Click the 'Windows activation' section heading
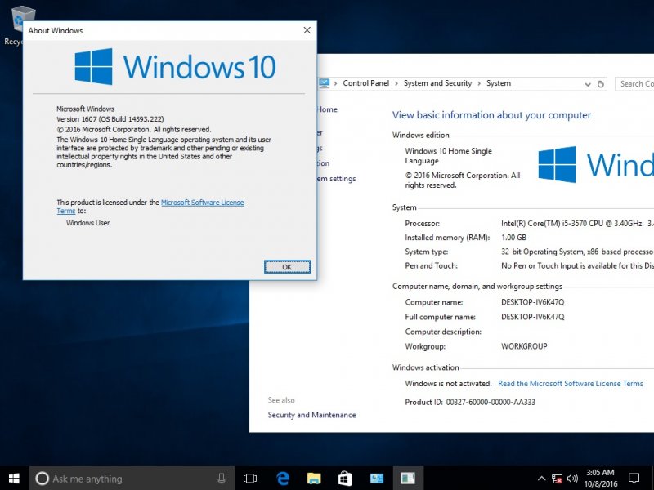This screenshot has height=490, width=654. tap(425, 367)
